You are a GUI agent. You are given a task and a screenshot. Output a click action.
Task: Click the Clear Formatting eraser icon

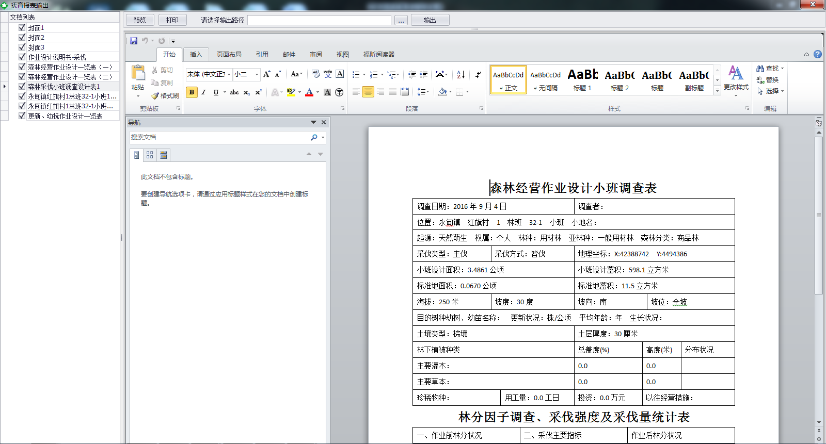(316, 74)
